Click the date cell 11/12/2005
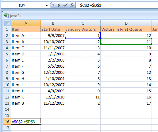Screen dimensions: 158x132 53,103
